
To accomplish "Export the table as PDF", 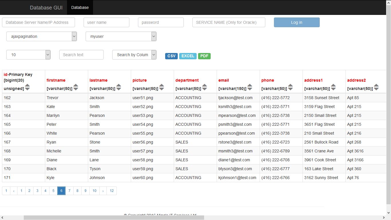I will (204, 56).
